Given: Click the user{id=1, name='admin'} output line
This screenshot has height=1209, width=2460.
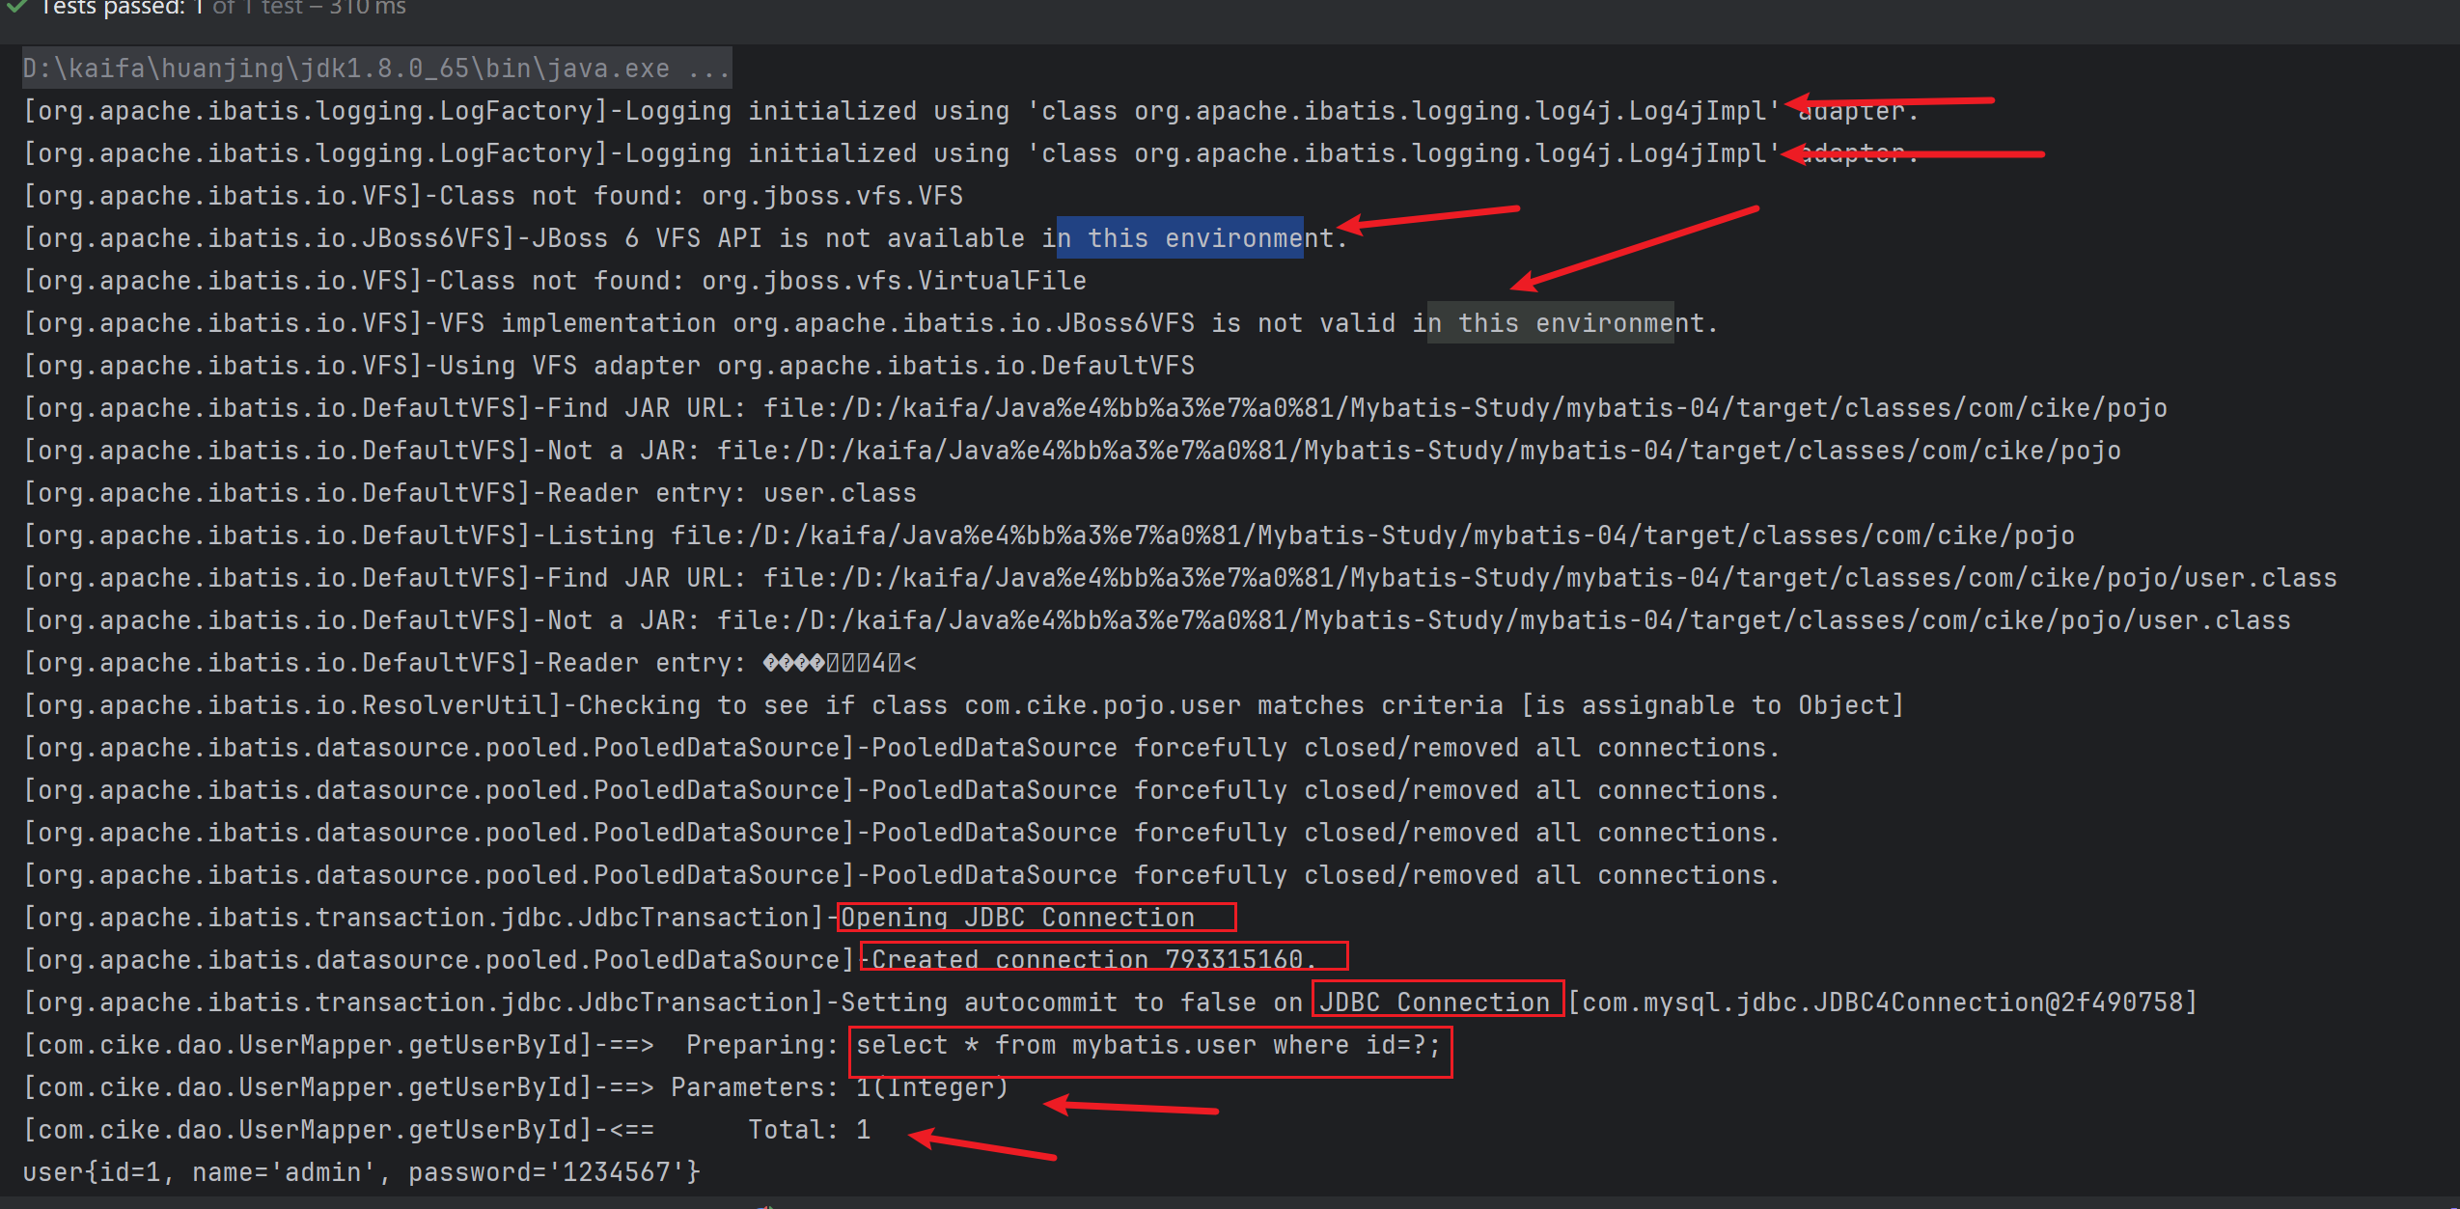Looking at the screenshot, I should click(x=361, y=1172).
